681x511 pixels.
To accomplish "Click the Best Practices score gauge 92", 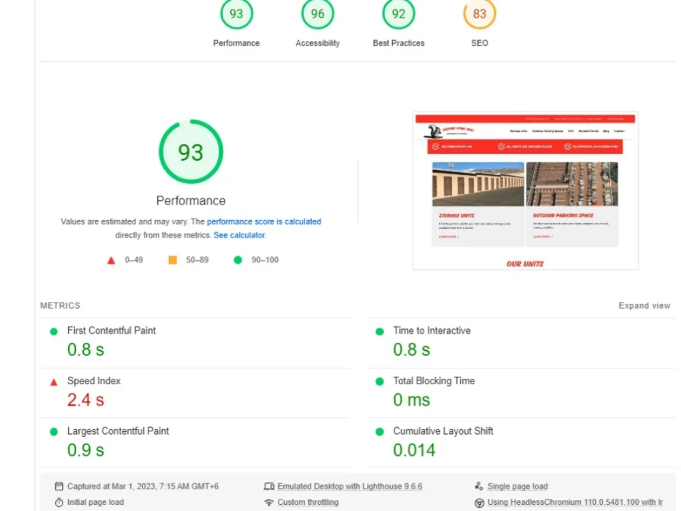I will 398,14.
